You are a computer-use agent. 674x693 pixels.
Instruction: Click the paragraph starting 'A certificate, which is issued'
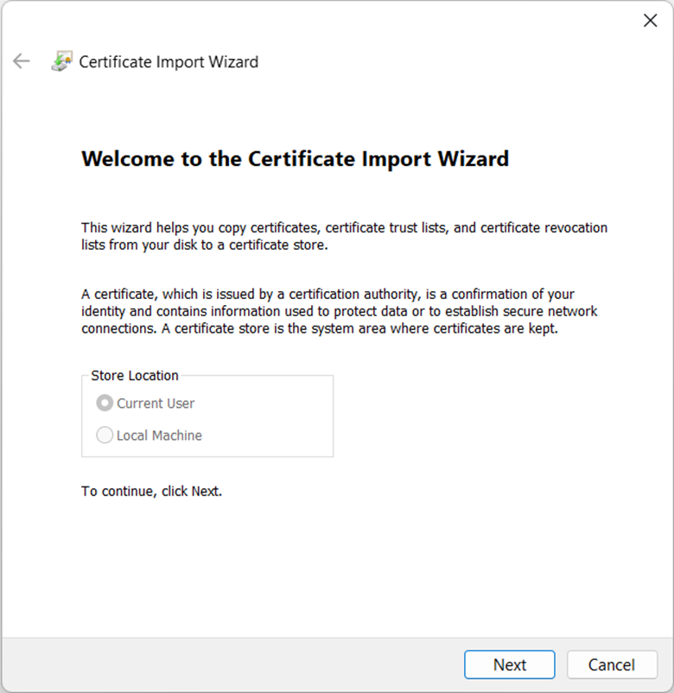click(x=339, y=311)
